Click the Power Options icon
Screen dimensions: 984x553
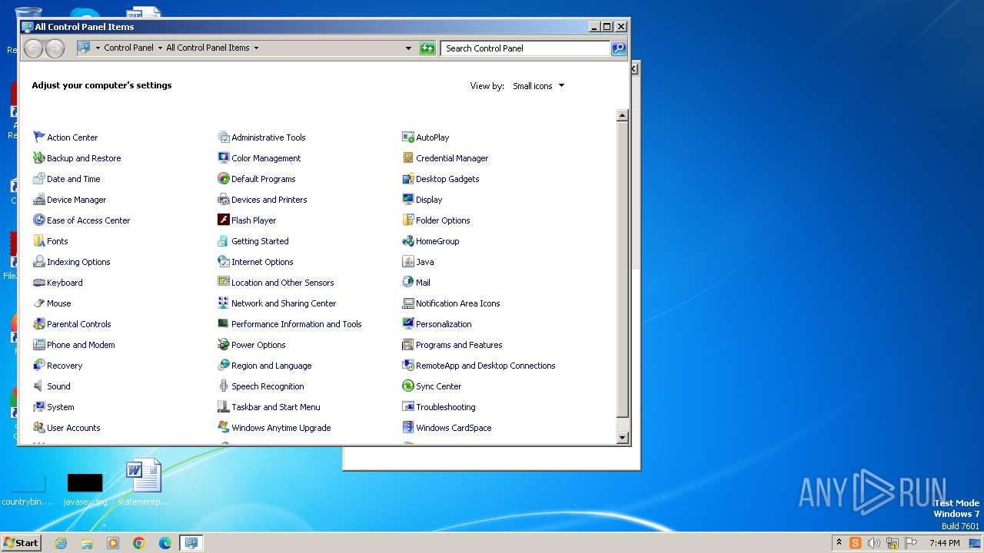[x=224, y=345]
